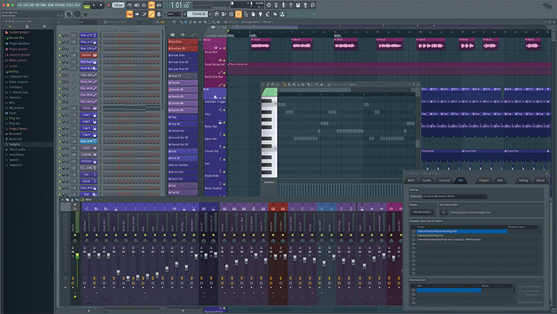Click the transport Play button
Image resolution: width=557 pixels, height=314 pixels.
94,6
